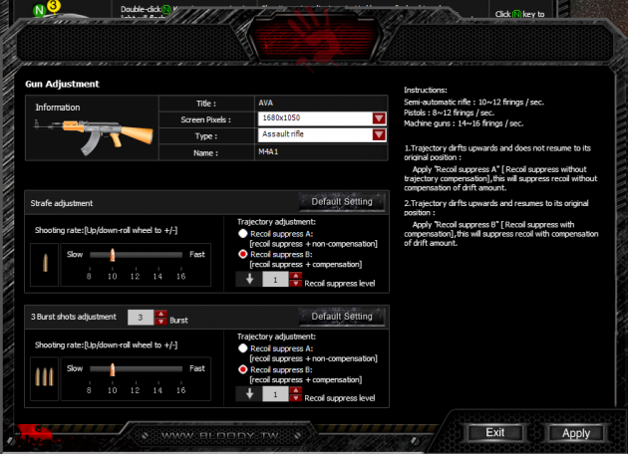The image size is (628, 454).
Task: Expand the Type dropdown showing Assault rifle
Action: tap(379, 135)
